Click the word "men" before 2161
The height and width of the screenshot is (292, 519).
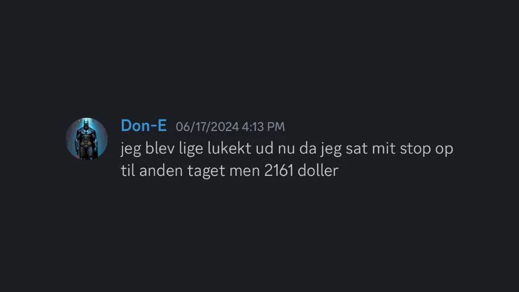pos(244,171)
